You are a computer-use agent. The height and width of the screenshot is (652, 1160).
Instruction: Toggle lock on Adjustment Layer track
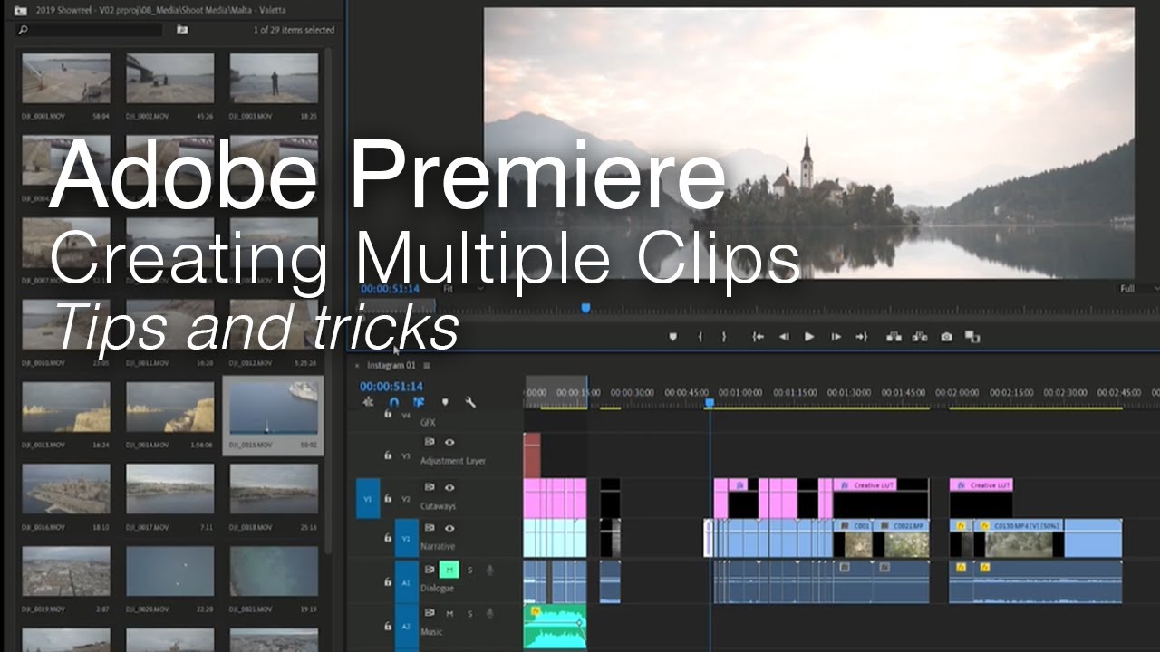[x=387, y=455]
